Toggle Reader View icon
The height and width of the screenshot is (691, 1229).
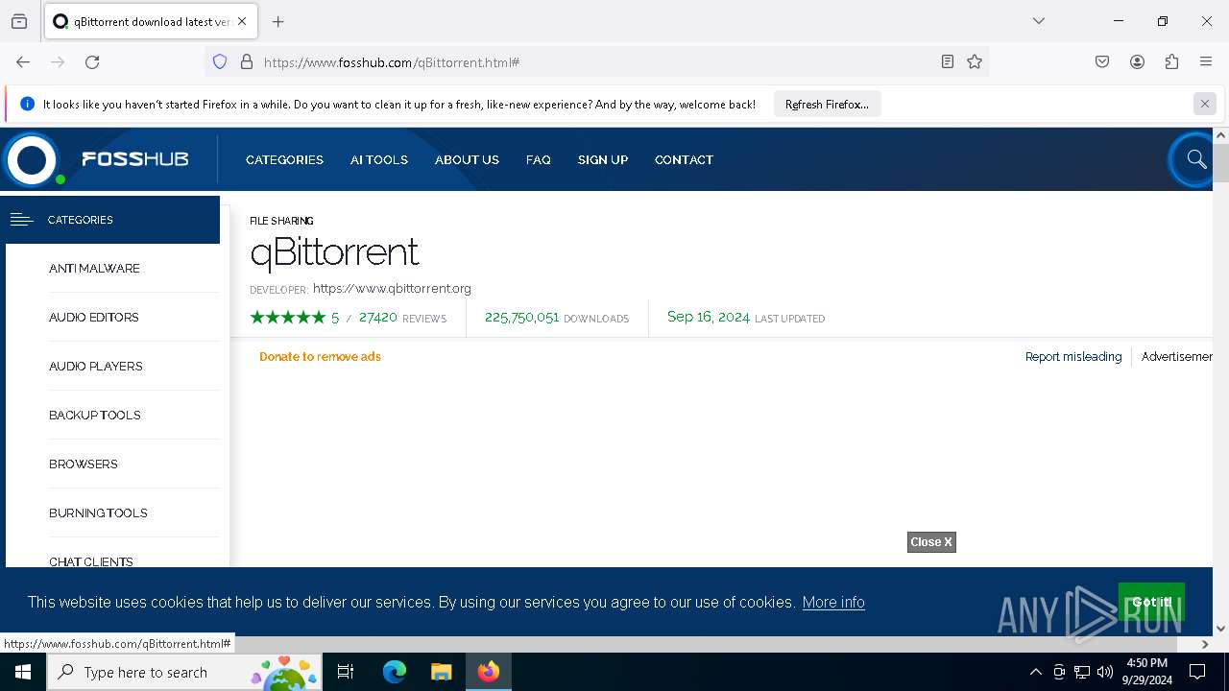(948, 62)
